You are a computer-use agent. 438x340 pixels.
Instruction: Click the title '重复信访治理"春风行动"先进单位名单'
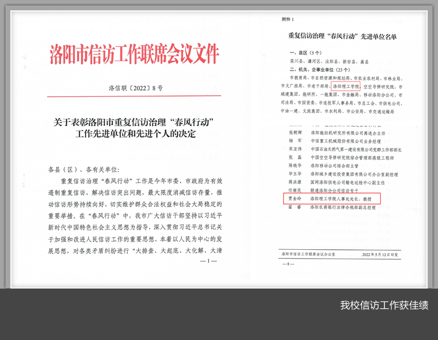(342, 36)
